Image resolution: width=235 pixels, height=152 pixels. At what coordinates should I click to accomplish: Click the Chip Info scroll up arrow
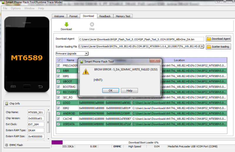point(48,110)
